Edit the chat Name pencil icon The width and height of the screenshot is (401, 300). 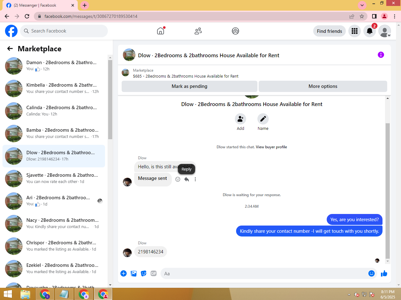tap(263, 119)
